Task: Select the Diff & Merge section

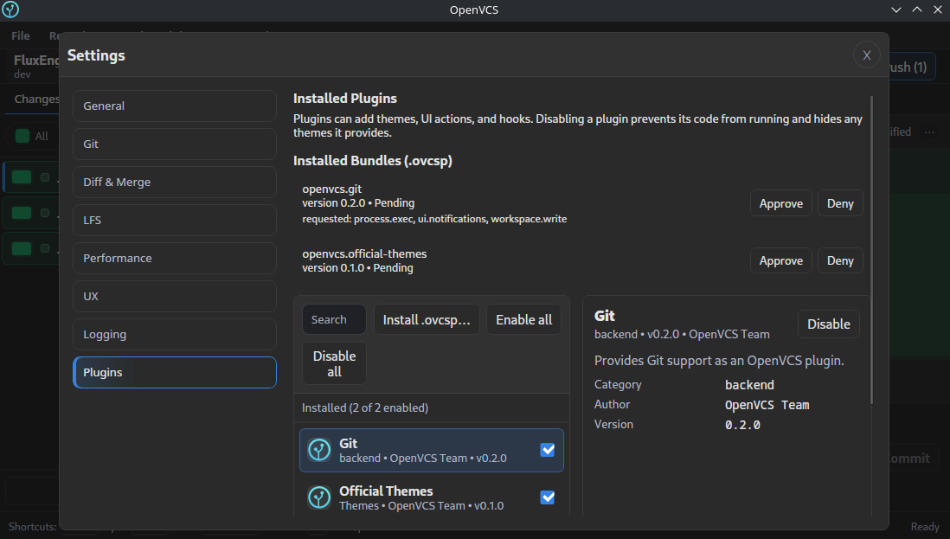Action: (x=174, y=182)
